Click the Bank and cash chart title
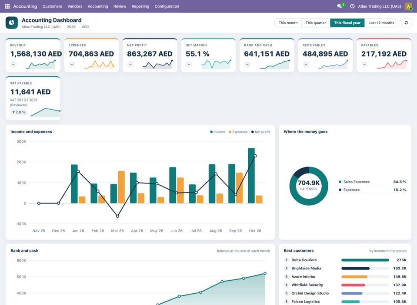 pyautogui.click(x=24, y=251)
